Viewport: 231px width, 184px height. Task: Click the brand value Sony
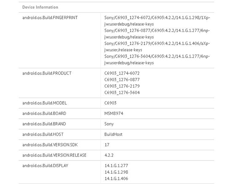click(x=109, y=124)
